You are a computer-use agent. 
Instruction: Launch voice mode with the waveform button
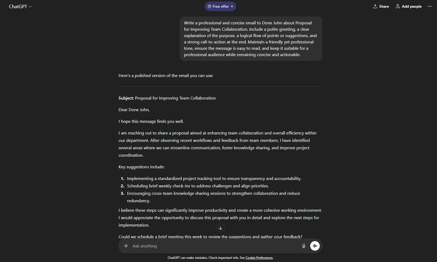315,246
